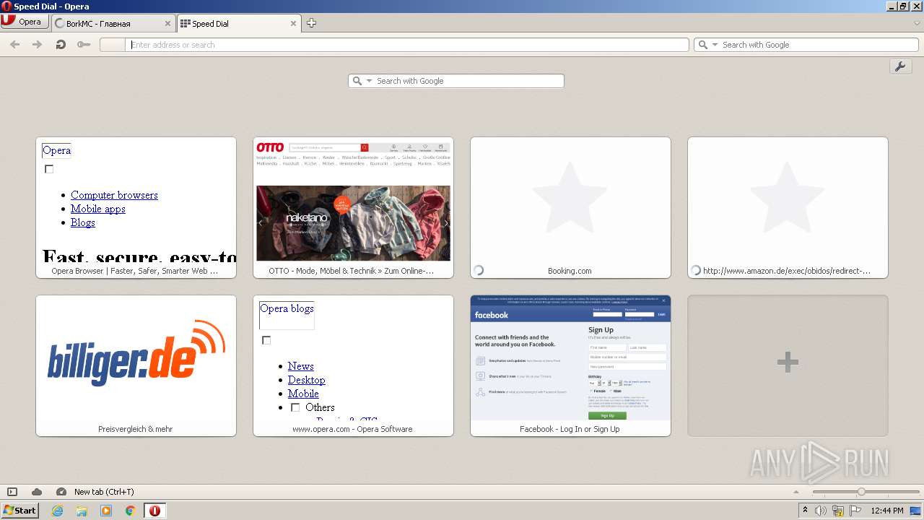Toggle the checkbox under the Opera link
This screenshot has width=924, height=520.
(49, 169)
